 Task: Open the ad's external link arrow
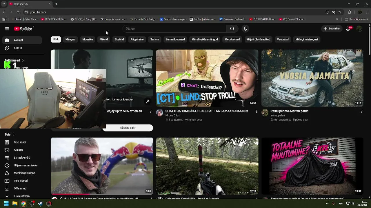coord(148,101)
